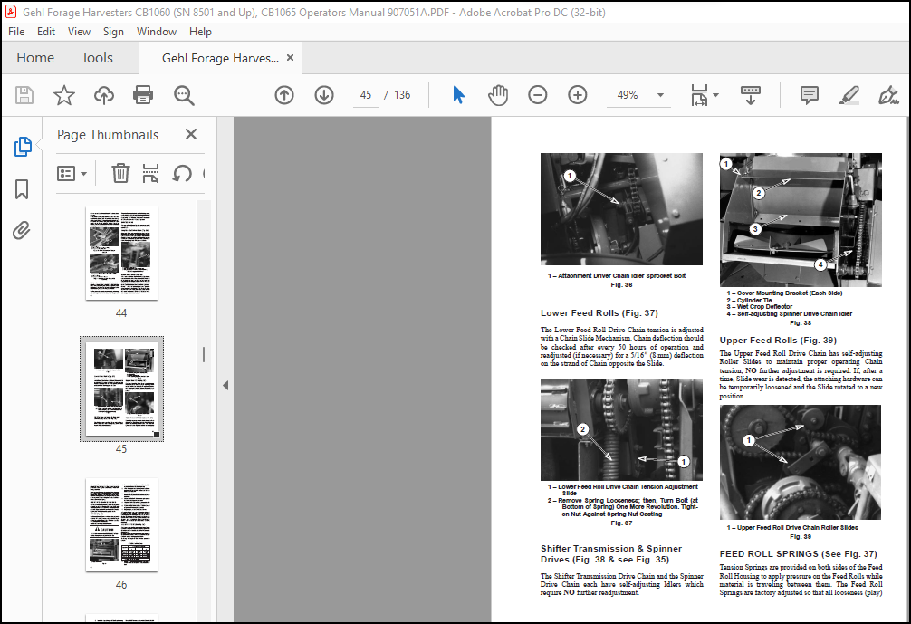Select page 44 thumbnail
The image size is (911, 624).
(x=121, y=254)
